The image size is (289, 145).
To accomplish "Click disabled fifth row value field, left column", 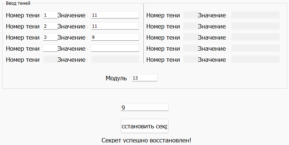I will pyautogui.click(x=115, y=59).
